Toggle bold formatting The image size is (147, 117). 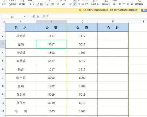pos(30,4)
